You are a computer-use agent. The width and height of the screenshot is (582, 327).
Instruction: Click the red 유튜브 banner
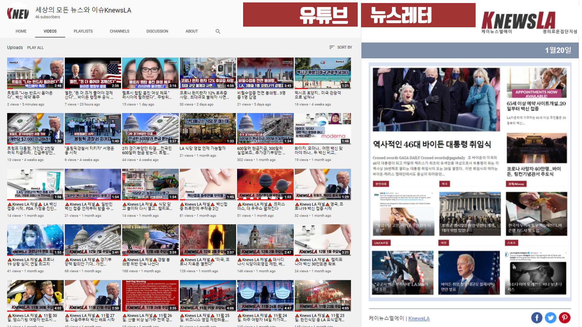pyautogui.click(x=300, y=15)
